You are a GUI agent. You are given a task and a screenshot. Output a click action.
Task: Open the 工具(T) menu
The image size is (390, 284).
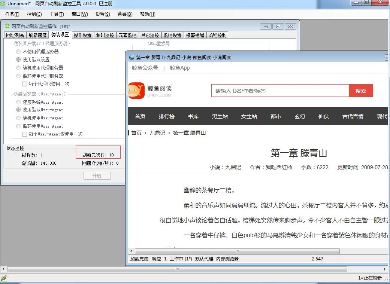coord(57,14)
